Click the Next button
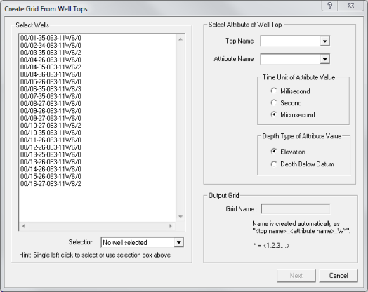Viewport: 368px width, 292px height. point(296,276)
